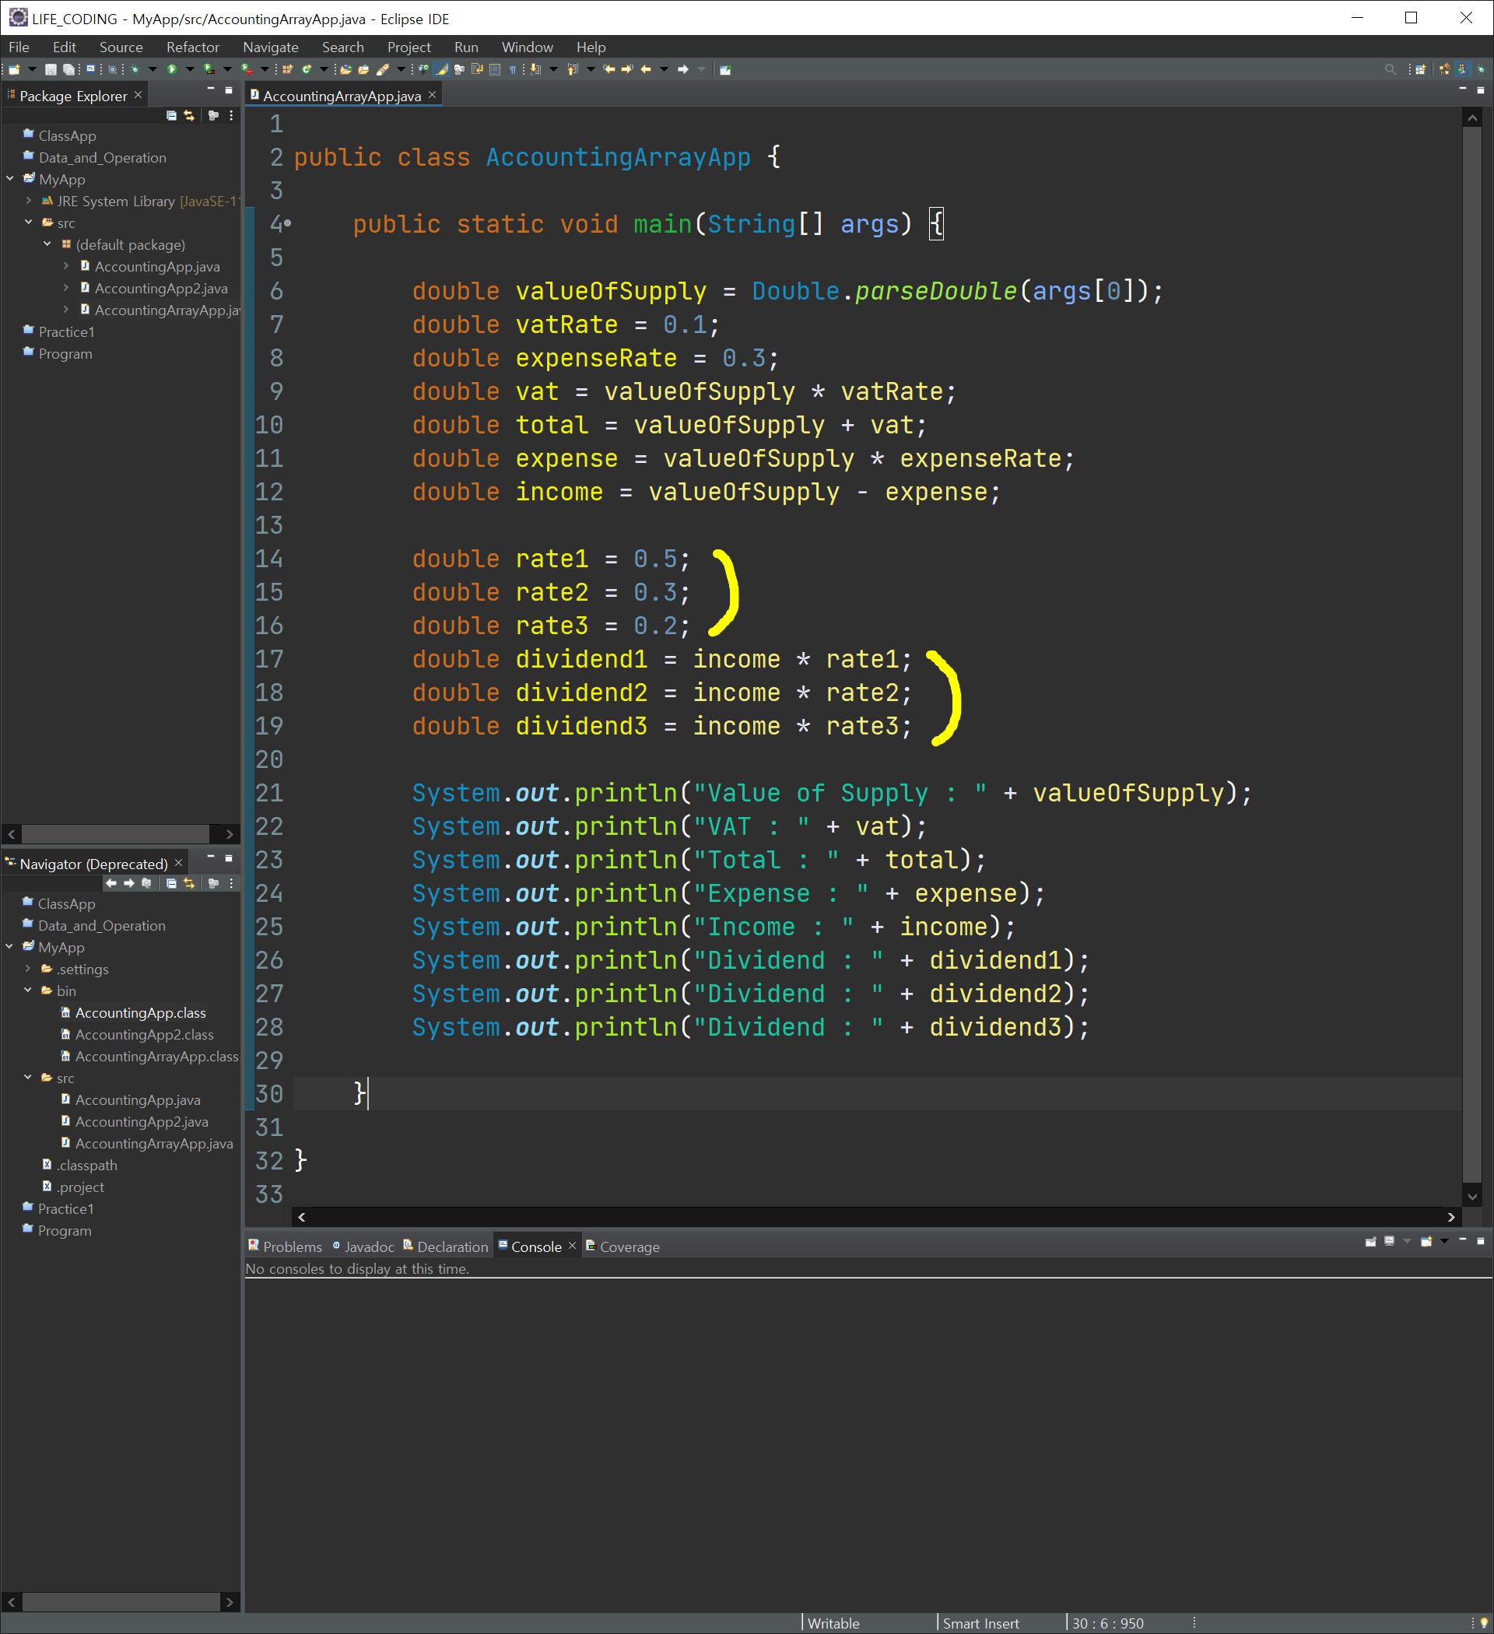
Task: Close the AccountingArrayApp.java editor tab
Action: tap(432, 96)
